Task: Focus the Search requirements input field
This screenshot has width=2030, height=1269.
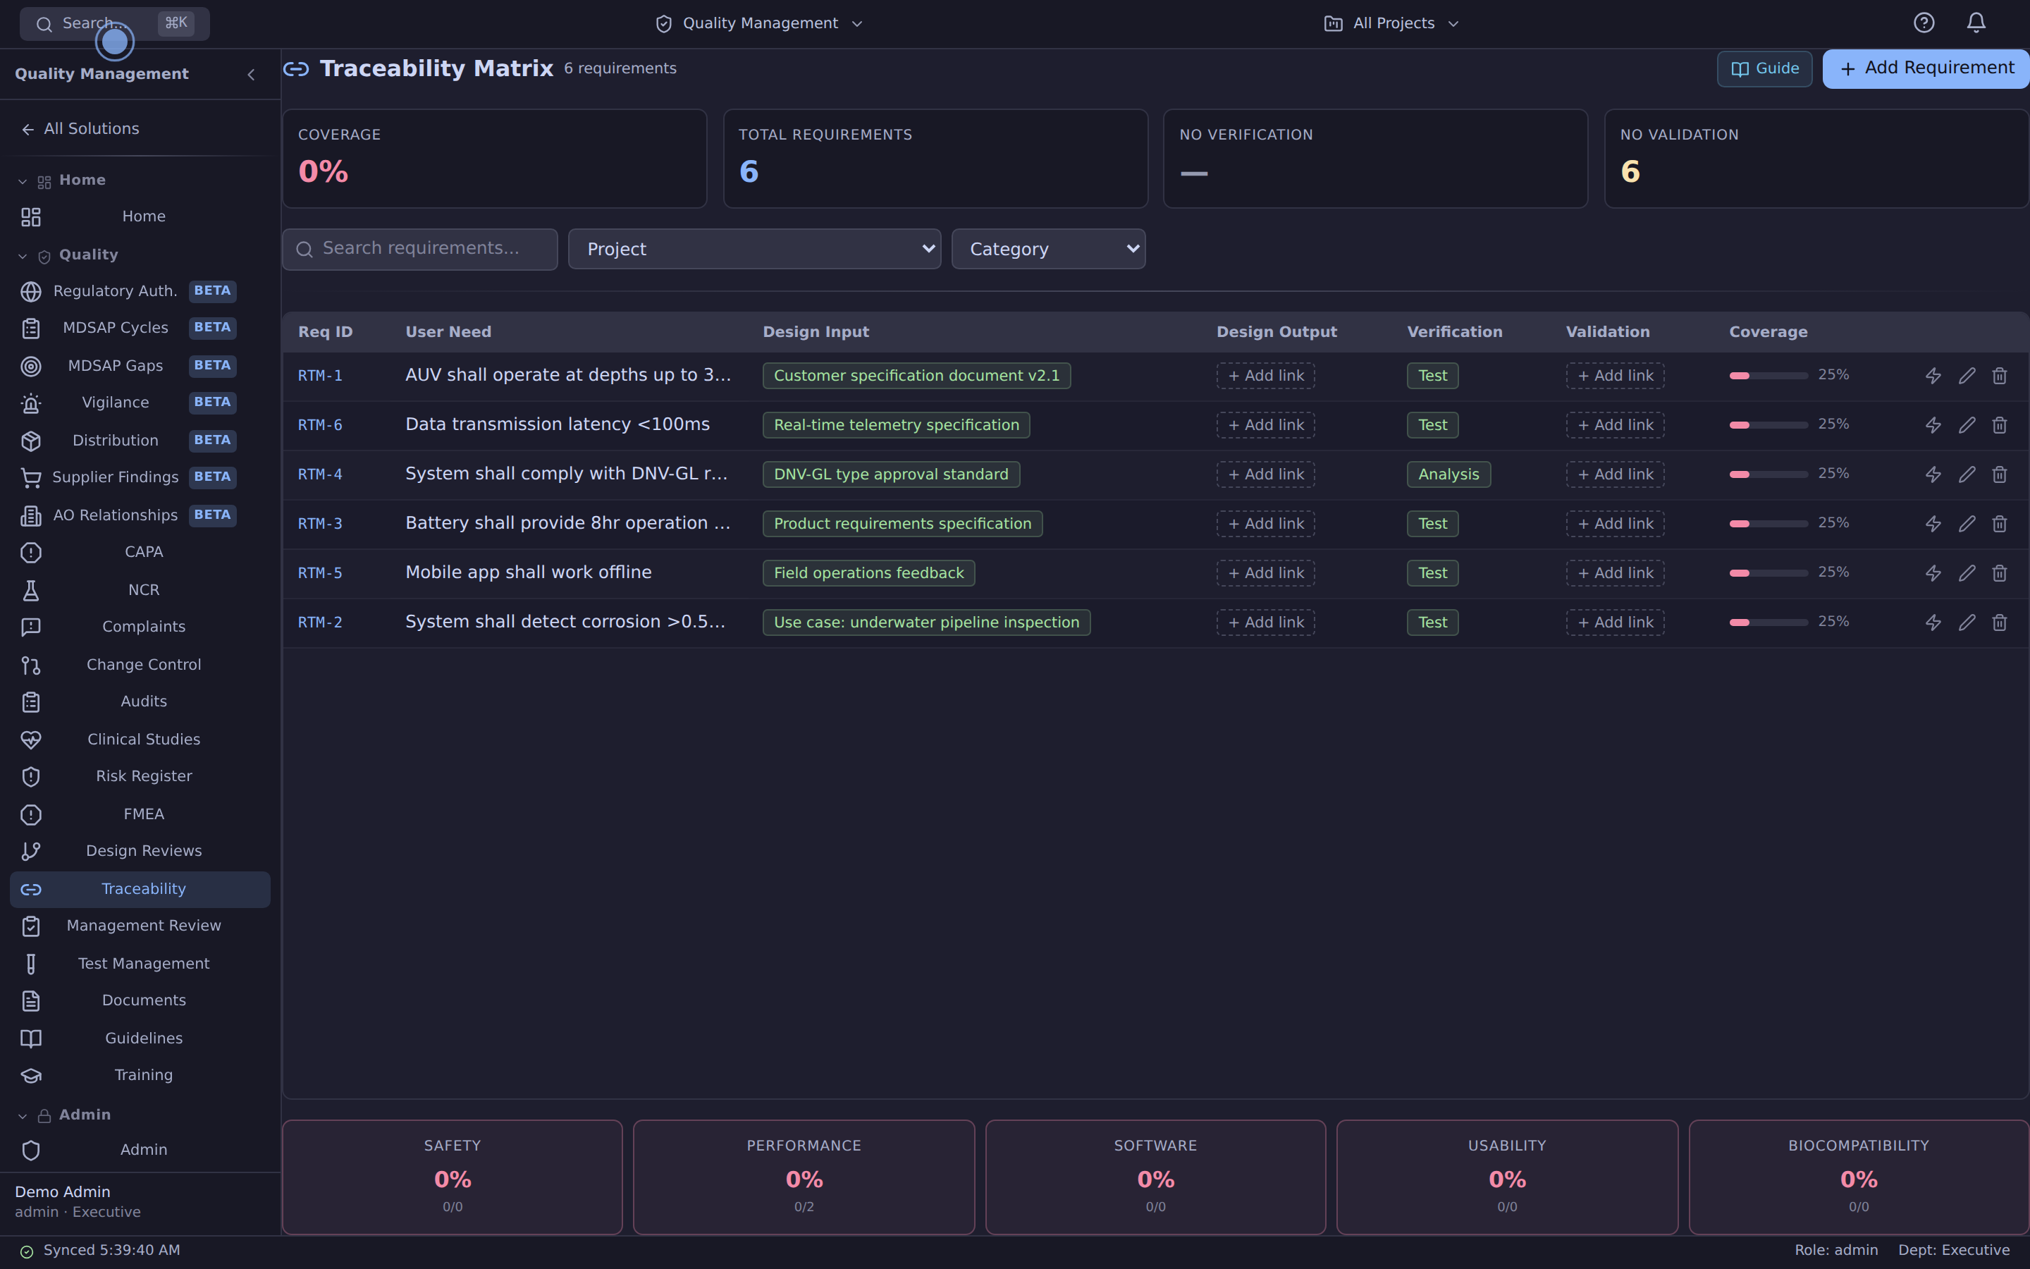Action: [419, 250]
